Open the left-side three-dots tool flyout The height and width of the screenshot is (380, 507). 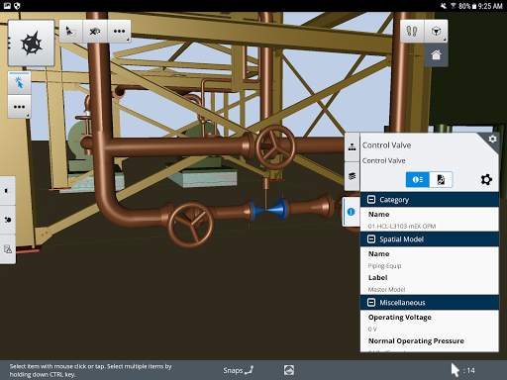20,107
